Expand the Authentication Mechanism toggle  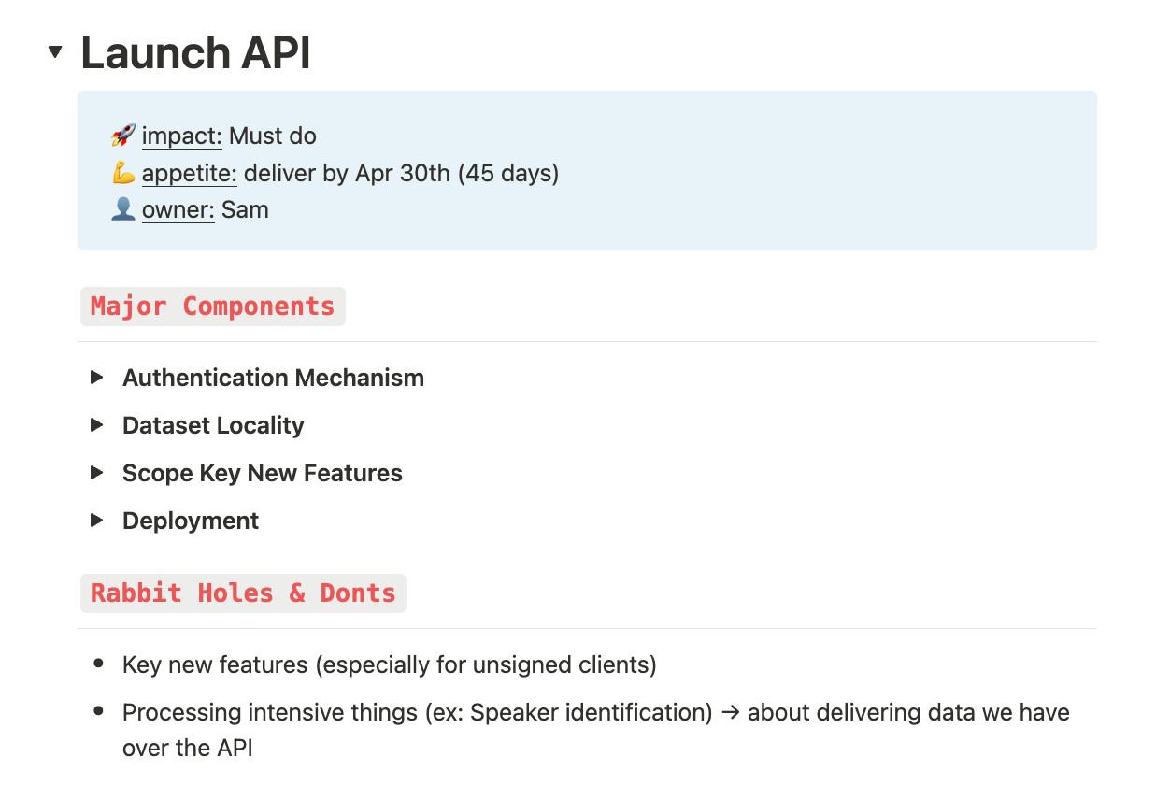pos(97,377)
